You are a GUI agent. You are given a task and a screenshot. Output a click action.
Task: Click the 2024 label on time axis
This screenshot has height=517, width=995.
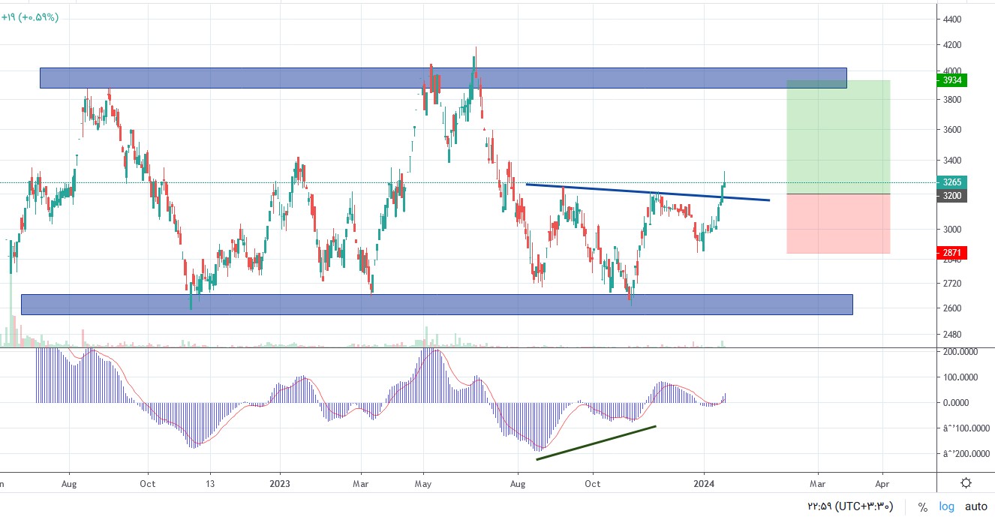click(704, 483)
